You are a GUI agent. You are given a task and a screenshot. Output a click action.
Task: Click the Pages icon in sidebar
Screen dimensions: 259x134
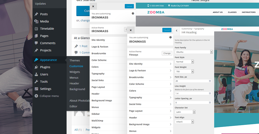36,36
